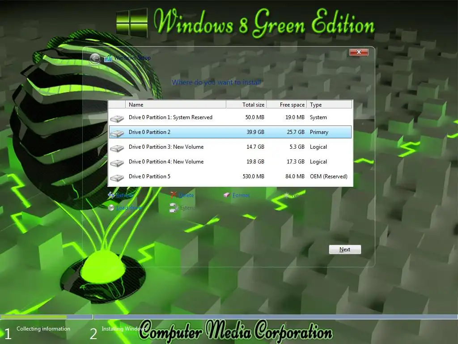The width and height of the screenshot is (458, 344).
Task: Click the 5.3 GB free space cell
Action: pos(297,147)
